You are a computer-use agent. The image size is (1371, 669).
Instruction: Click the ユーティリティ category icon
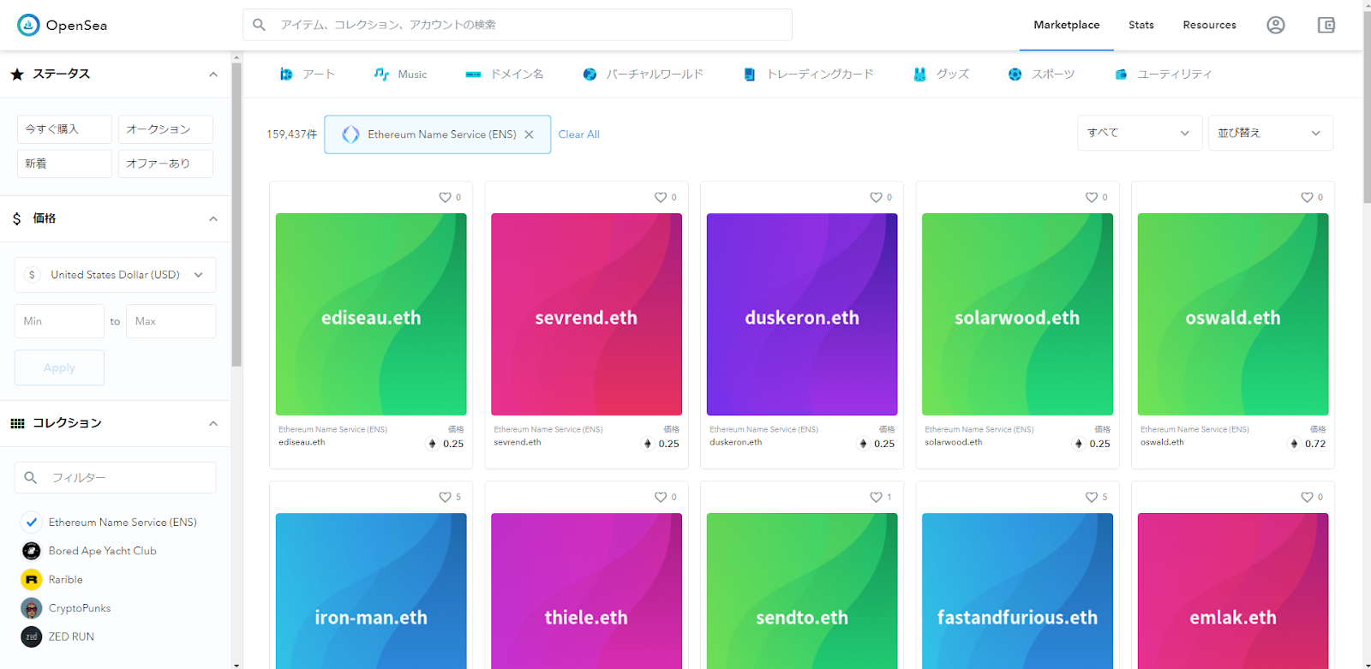(x=1121, y=75)
